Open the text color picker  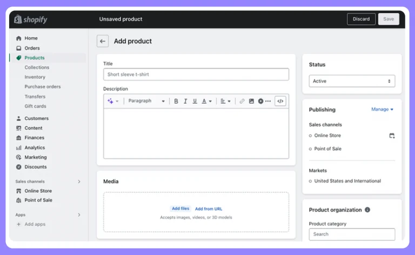207,101
